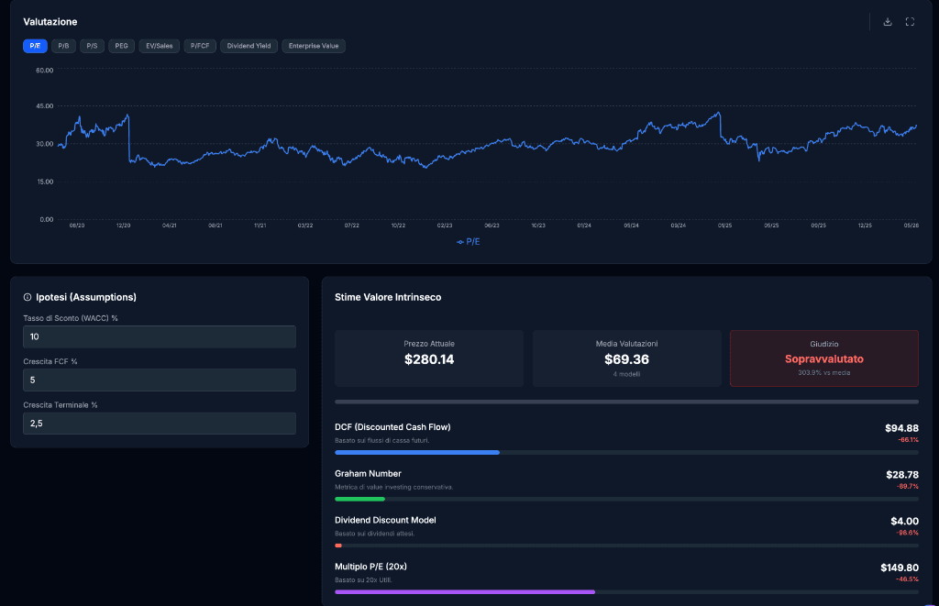Show Dividend Yield chart

[249, 46]
